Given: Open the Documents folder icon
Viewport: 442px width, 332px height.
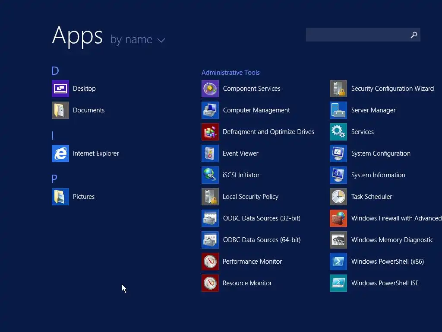Looking at the screenshot, I should click(60, 110).
